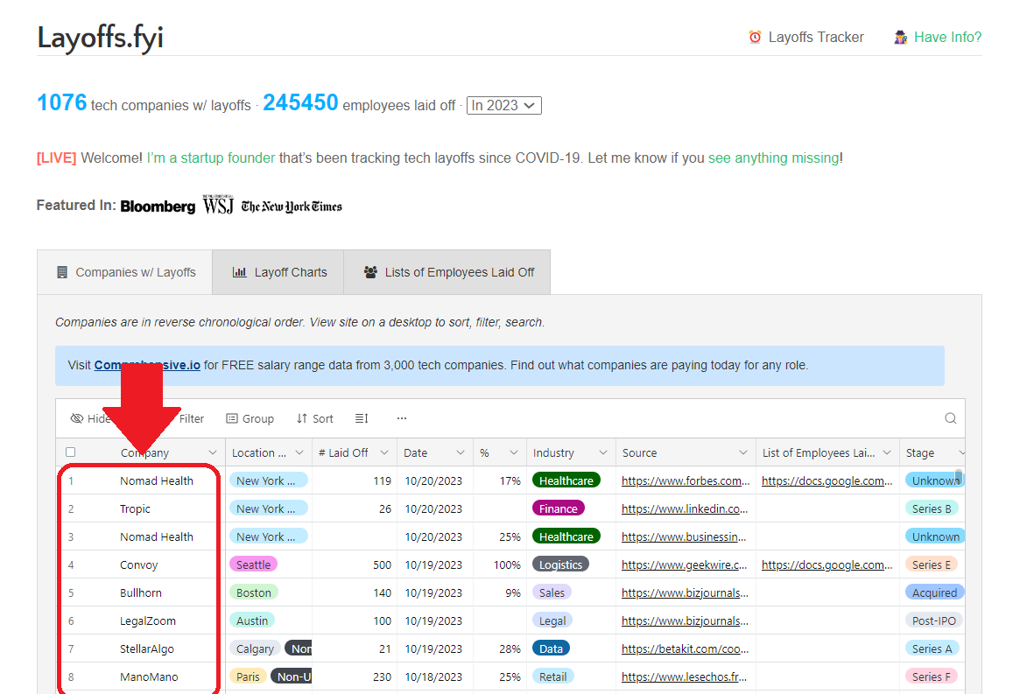Screen dimensions: 1027x694
Task: Expand the List of Employees column menu
Action: pyautogui.click(x=887, y=452)
